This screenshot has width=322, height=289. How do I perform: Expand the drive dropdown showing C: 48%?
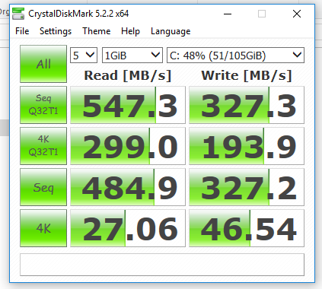(x=235, y=56)
